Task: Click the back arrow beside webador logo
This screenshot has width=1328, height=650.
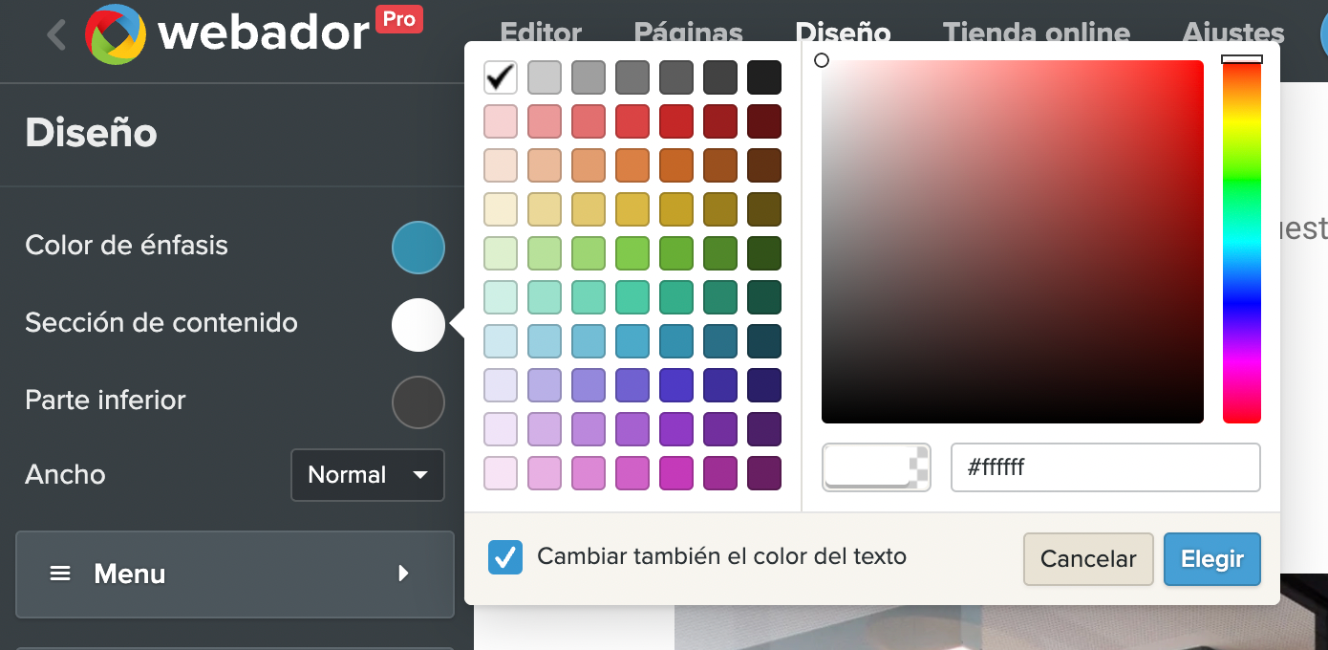Action: [x=56, y=35]
